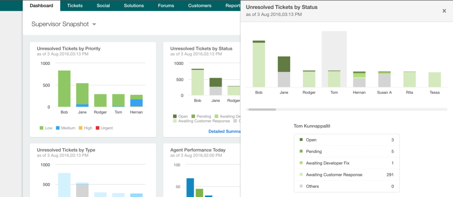Click the horizontal scrollbar under the panel chart

pos(262,109)
